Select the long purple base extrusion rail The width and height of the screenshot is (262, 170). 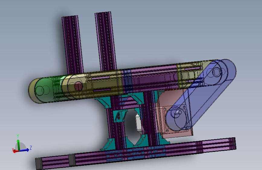136,153
